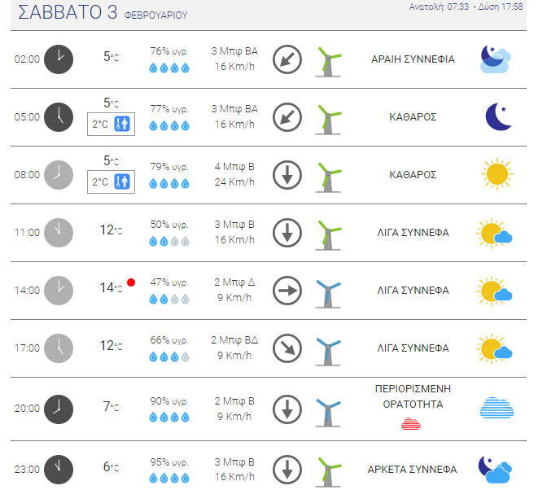Click the 23:00 night cloud icon
The width and height of the screenshot is (538, 490).
[495, 470]
